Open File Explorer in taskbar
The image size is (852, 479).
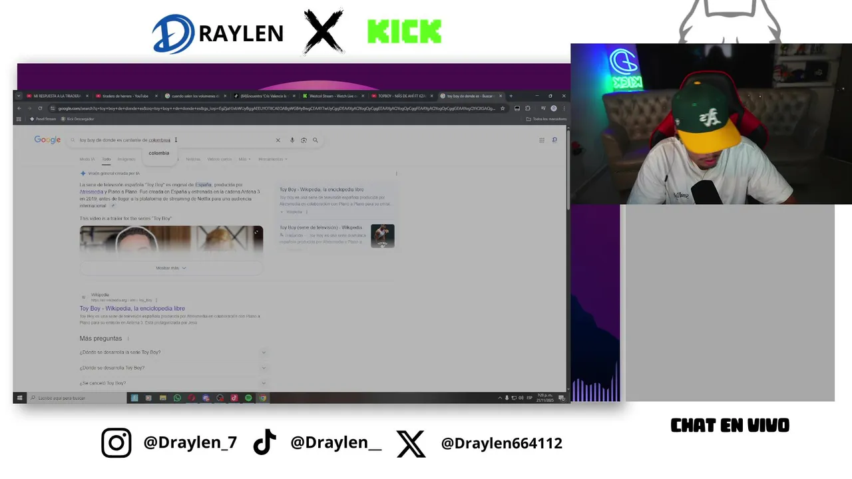click(162, 398)
